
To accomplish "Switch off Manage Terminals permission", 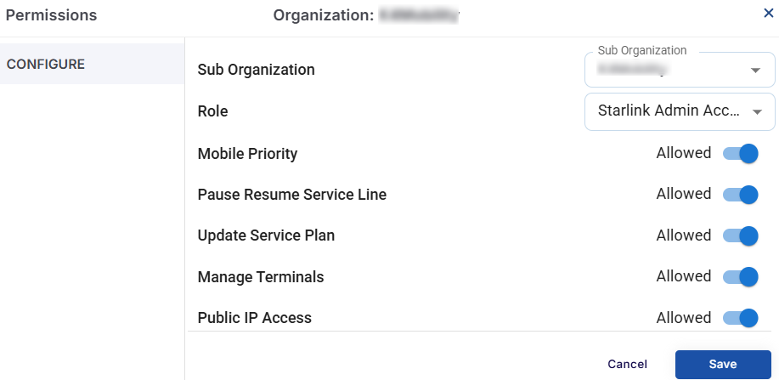I will (x=741, y=277).
